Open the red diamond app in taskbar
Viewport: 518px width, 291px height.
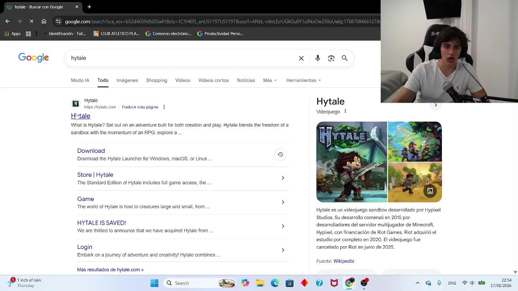click(x=304, y=283)
